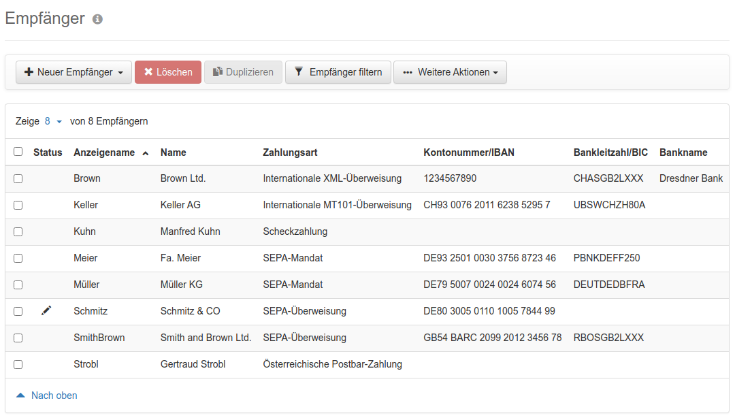This screenshot has width=735, height=420.
Task: Click the Scheckzahlung cell
Action: pyautogui.click(x=295, y=231)
